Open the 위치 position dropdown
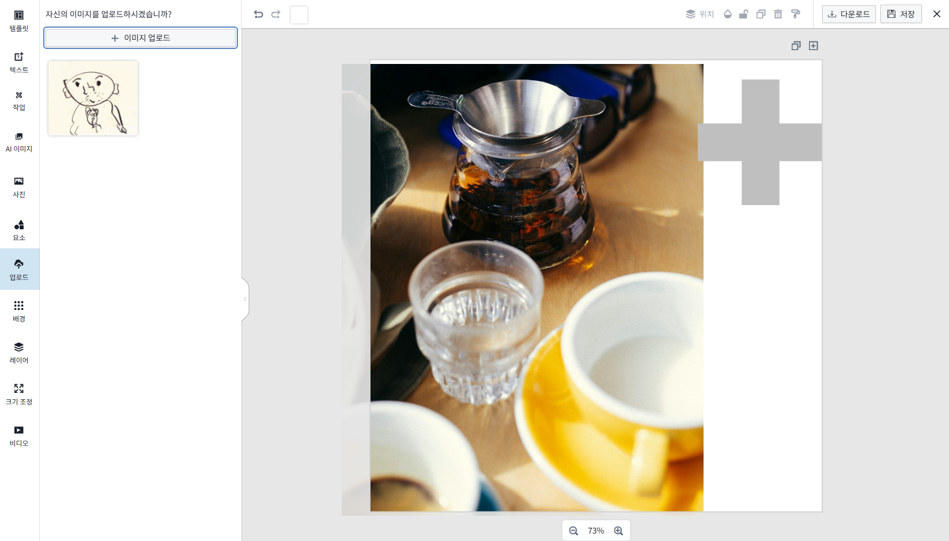 click(x=700, y=14)
